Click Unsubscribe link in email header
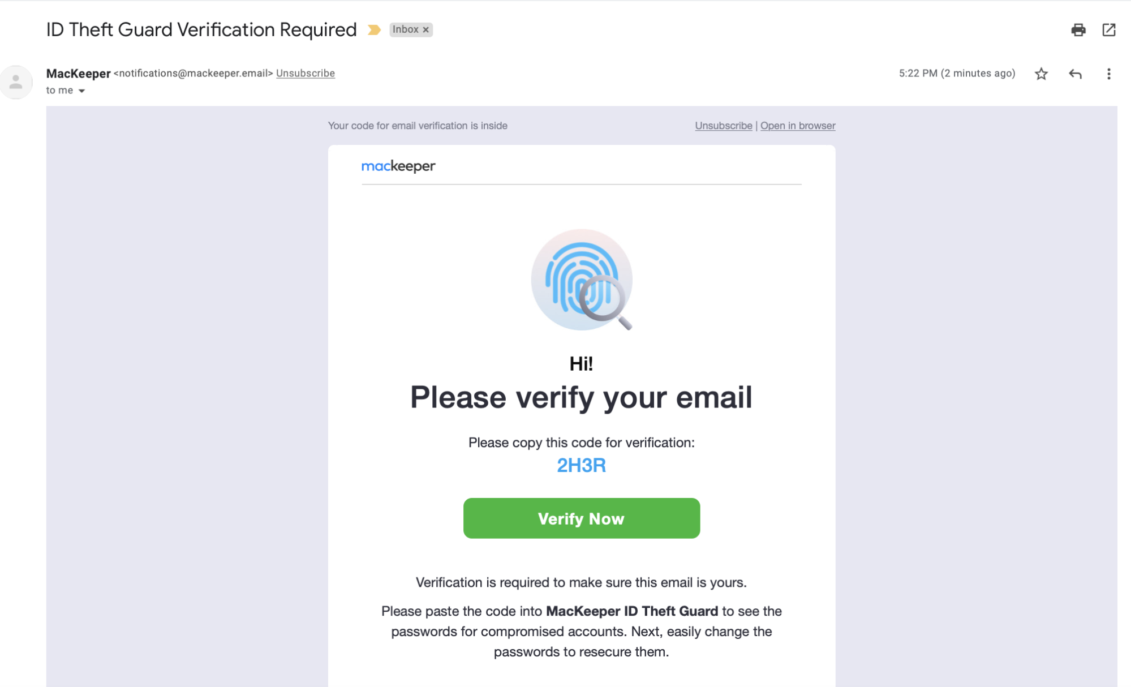Screen dimensions: 1131x687 [x=723, y=126]
